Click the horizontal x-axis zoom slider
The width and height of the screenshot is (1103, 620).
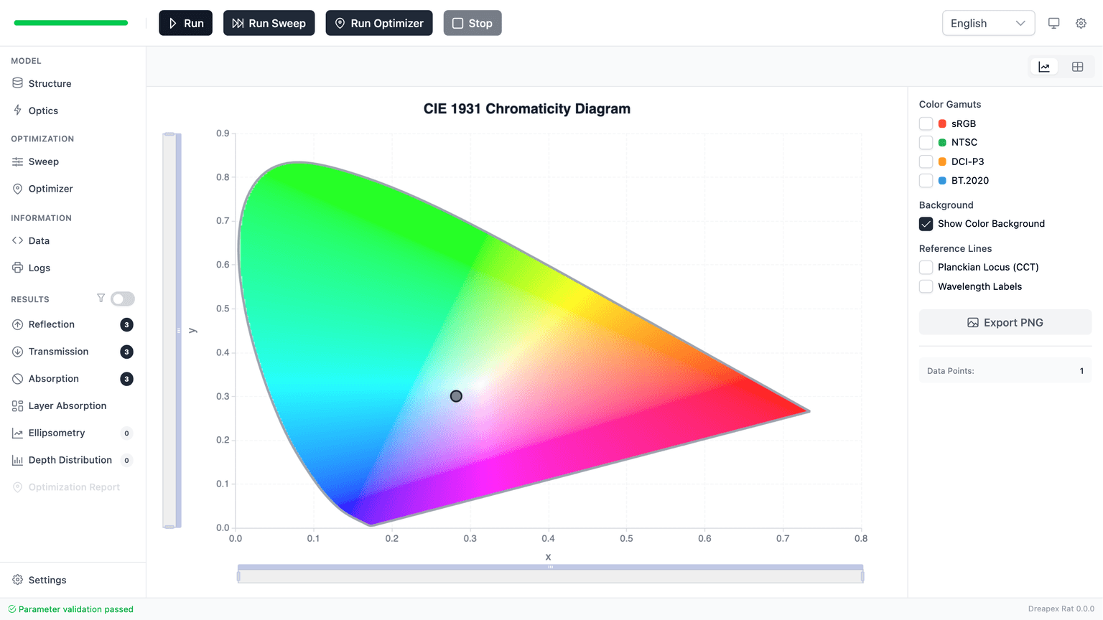pyautogui.click(x=550, y=575)
